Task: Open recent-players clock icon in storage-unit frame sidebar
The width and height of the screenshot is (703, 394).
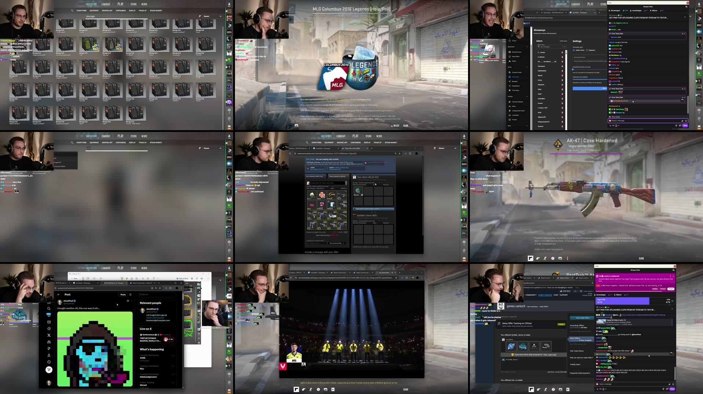Action: [x=229, y=118]
